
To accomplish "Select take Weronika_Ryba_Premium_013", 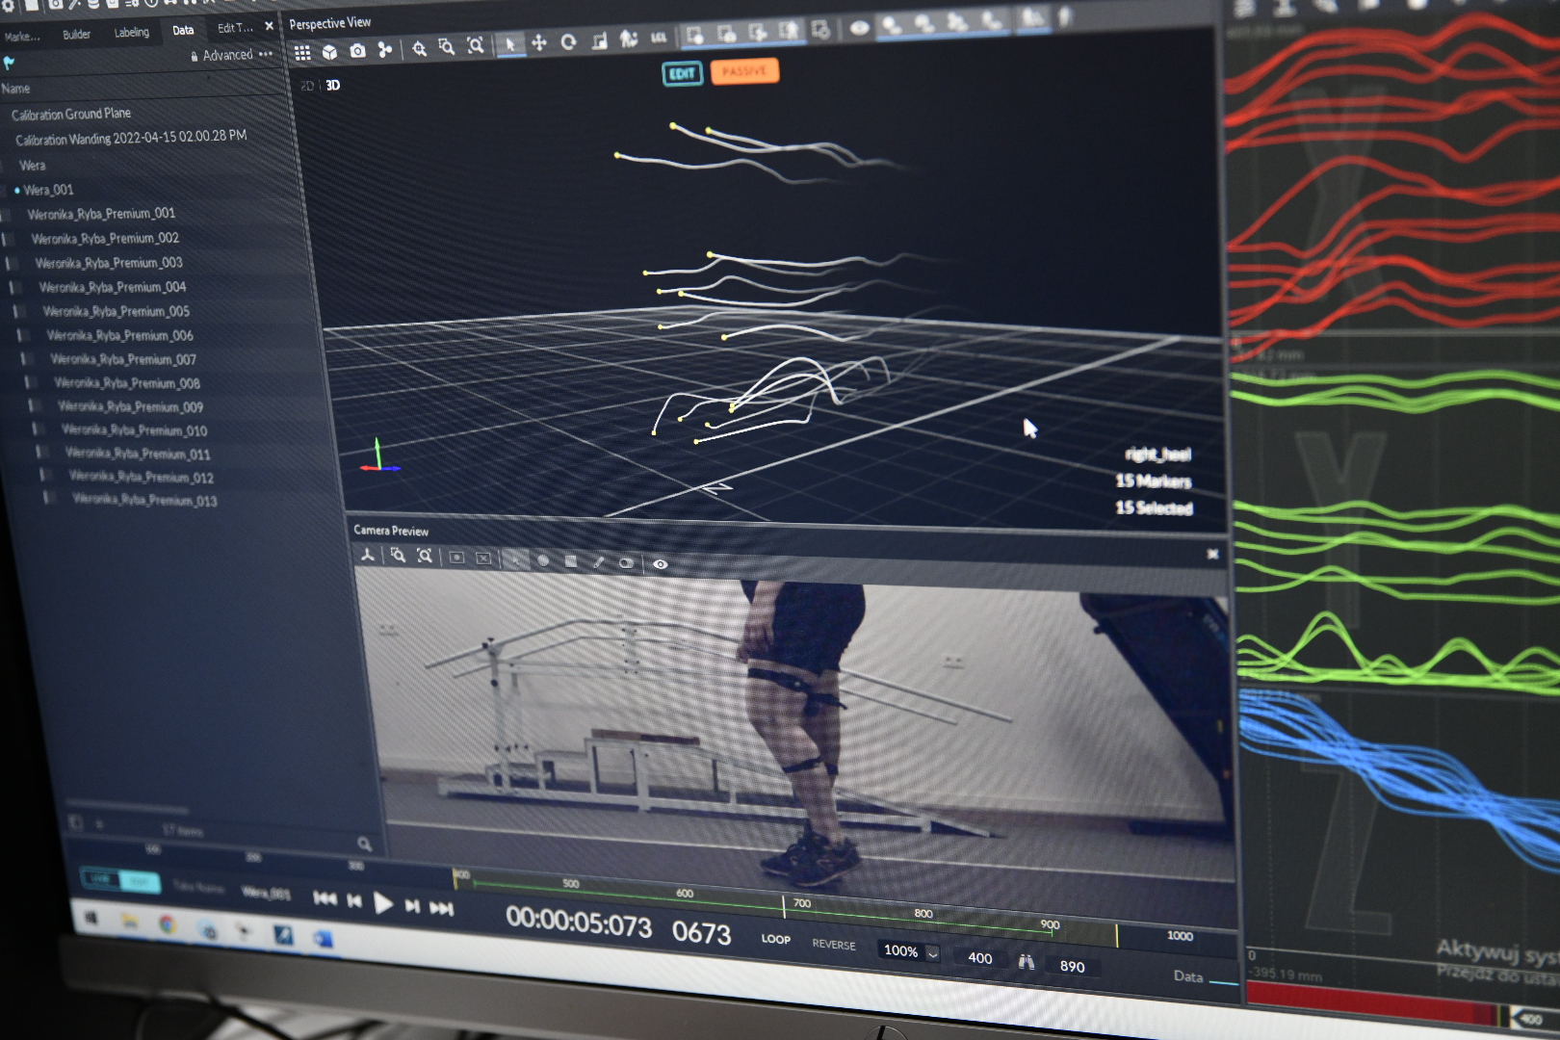I will click(145, 500).
